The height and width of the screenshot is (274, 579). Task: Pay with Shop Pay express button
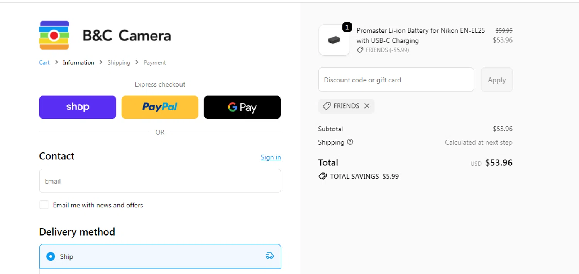pyautogui.click(x=78, y=107)
